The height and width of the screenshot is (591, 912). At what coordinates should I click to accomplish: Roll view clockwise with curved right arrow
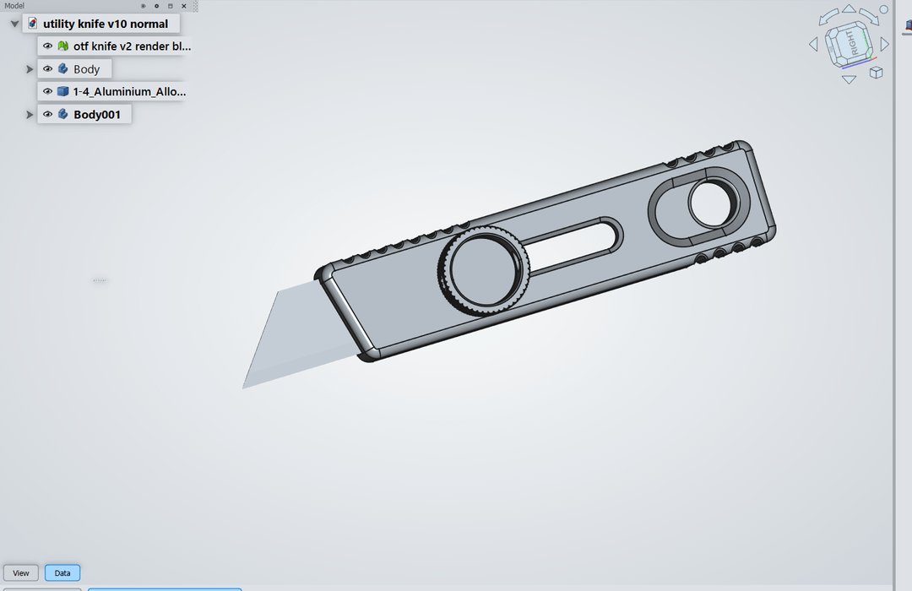coord(870,17)
